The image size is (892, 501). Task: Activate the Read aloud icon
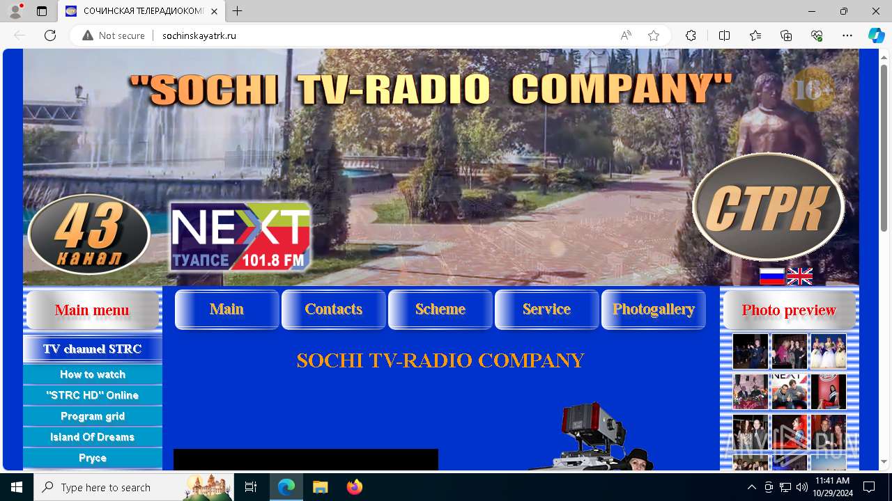626,35
